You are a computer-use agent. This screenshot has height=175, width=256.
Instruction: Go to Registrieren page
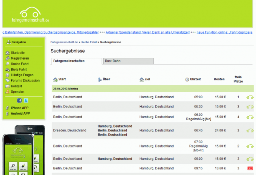click(20, 58)
